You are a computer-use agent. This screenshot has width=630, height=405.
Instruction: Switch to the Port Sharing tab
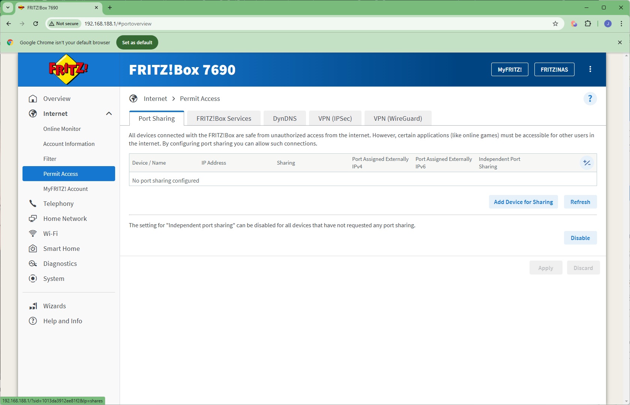157,118
